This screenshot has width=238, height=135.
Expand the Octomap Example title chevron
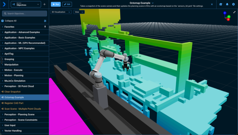tap(153, 3)
